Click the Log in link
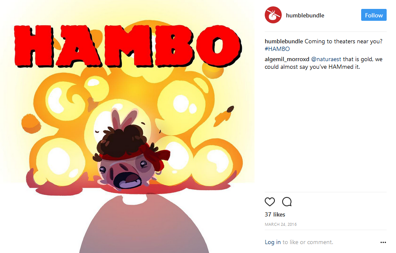Viewport: 396px width, 253px height. coord(272,242)
